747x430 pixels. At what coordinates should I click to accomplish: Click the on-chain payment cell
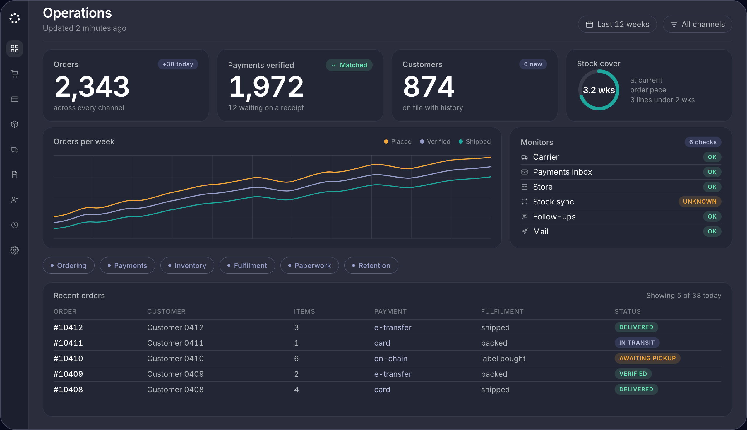pos(390,359)
